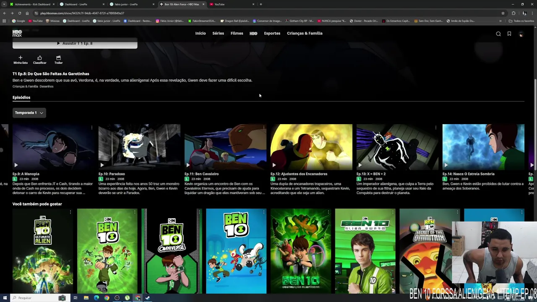Open Crianças & Família section
The image size is (537, 302).
tap(305, 33)
